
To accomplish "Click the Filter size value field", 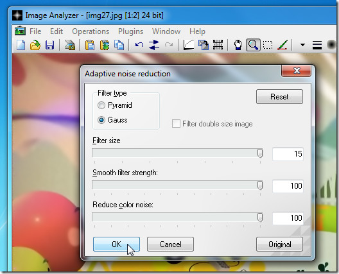I will pos(288,154).
